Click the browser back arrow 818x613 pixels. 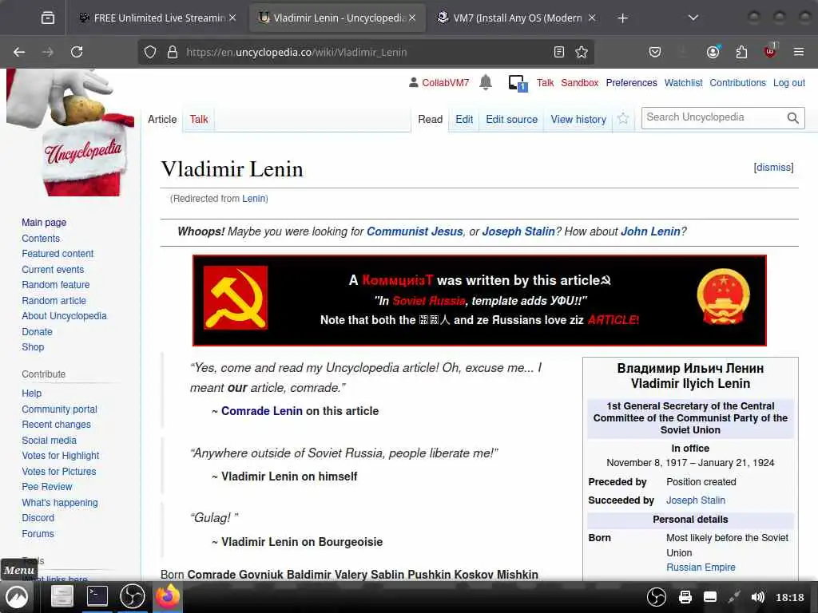(19, 52)
